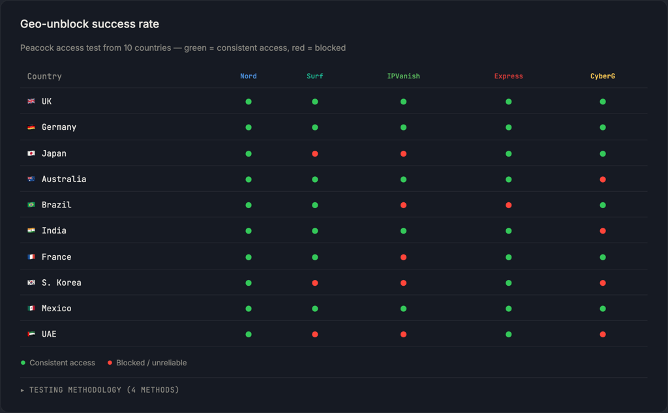Viewport: 668px width, 413px height.
Task: Click the Geo-unblock success rate heading
Action: click(89, 24)
